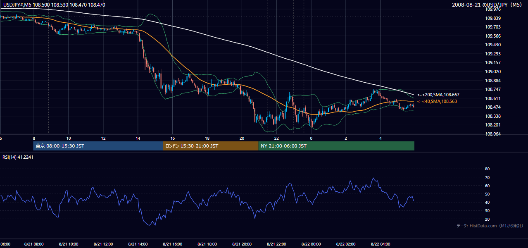Select the NY 21:00-06:00 JST session bar
The width and height of the screenshot is (528, 248).
coord(336,146)
